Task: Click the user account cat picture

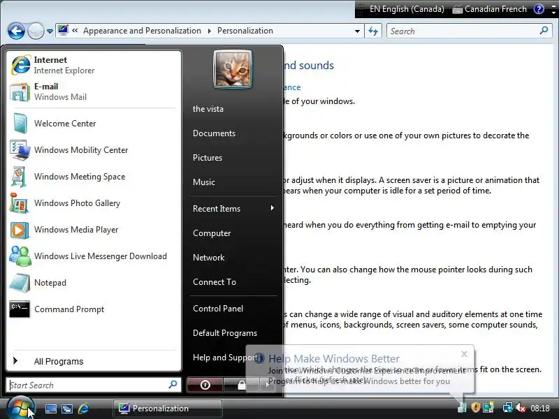Action: click(233, 69)
